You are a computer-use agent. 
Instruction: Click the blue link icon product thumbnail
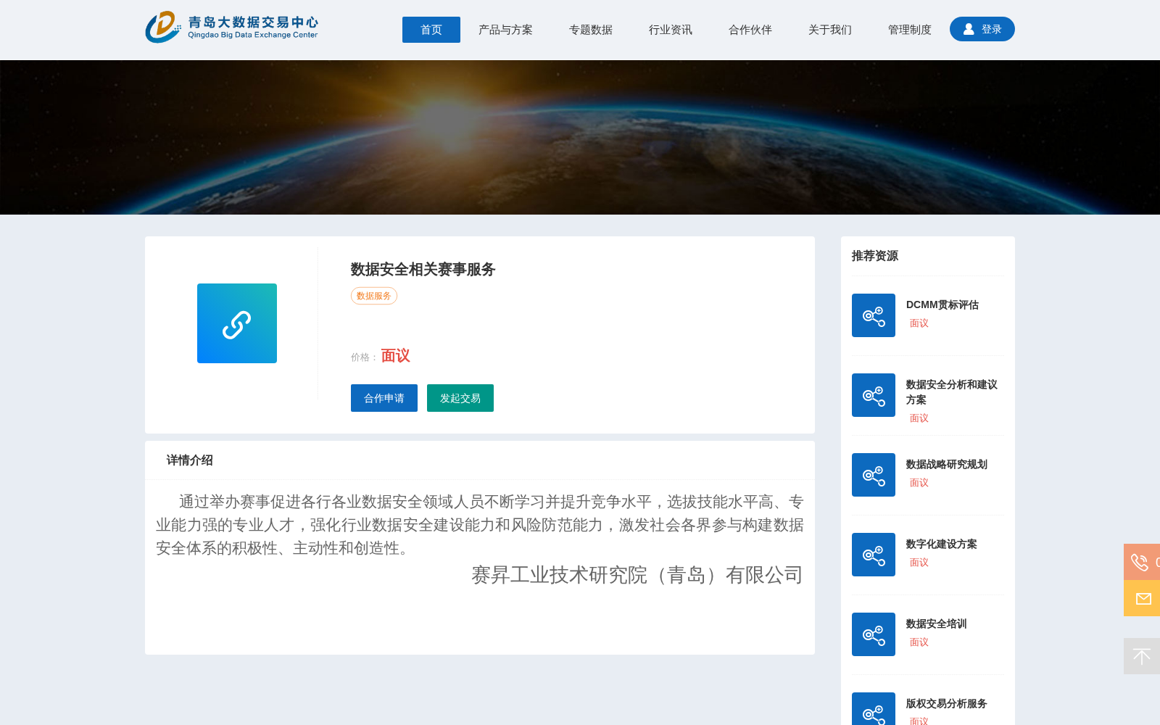237,323
